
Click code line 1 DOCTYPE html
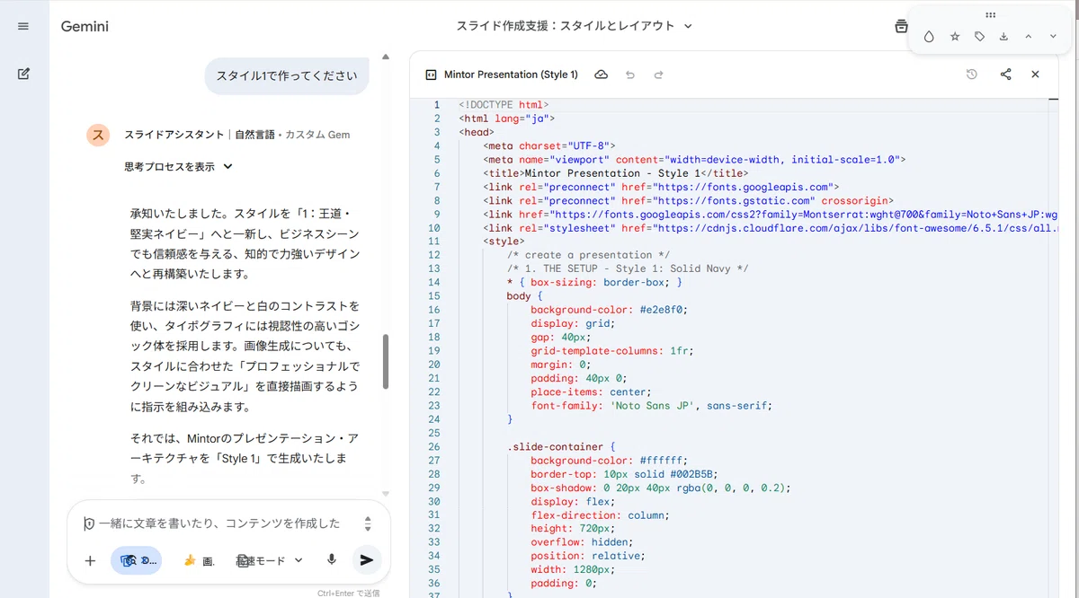tap(504, 105)
